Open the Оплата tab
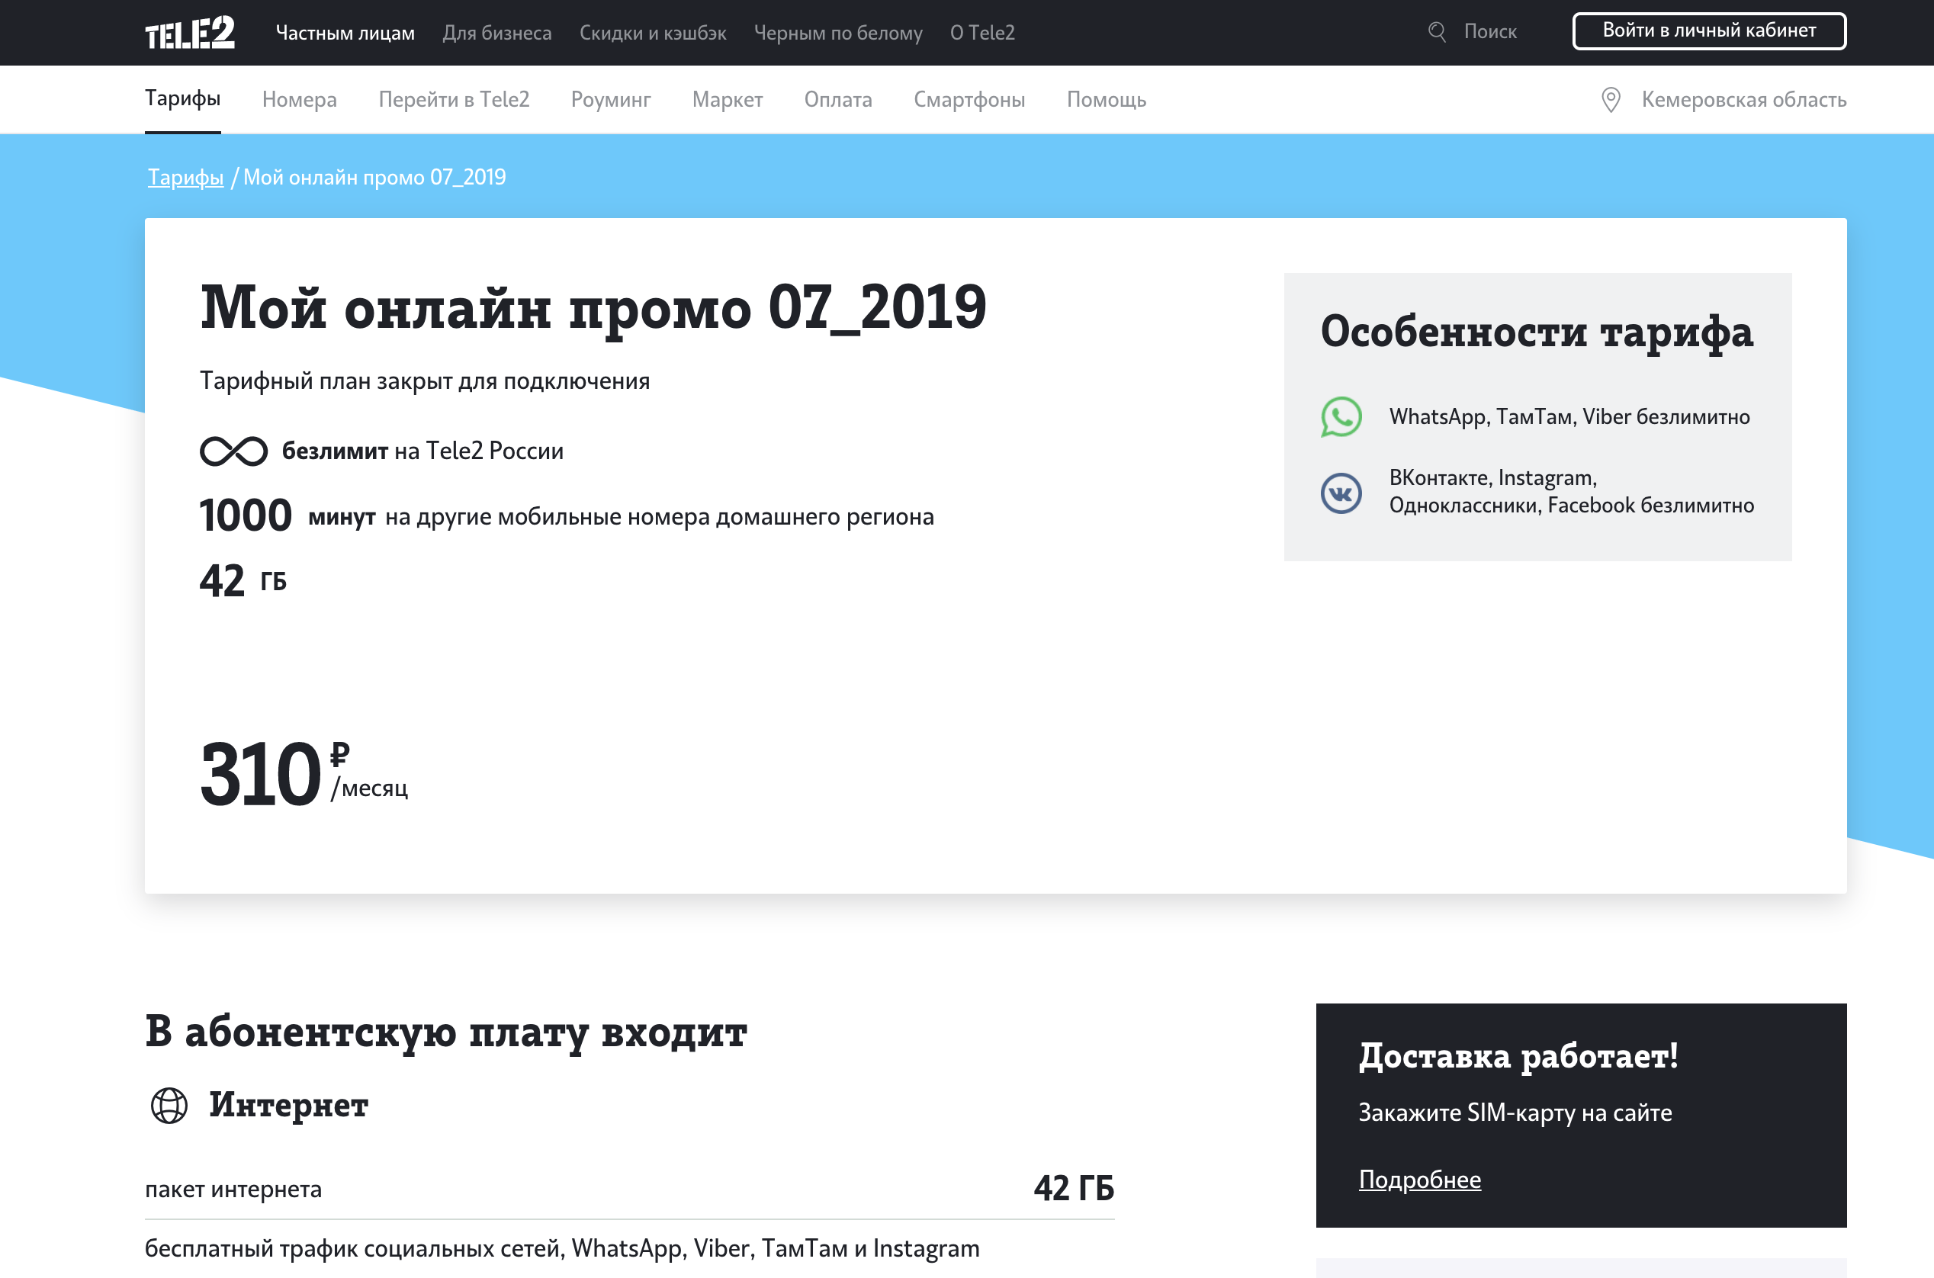Image resolution: width=1934 pixels, height=1278 pixels. (x=838, y=99)
